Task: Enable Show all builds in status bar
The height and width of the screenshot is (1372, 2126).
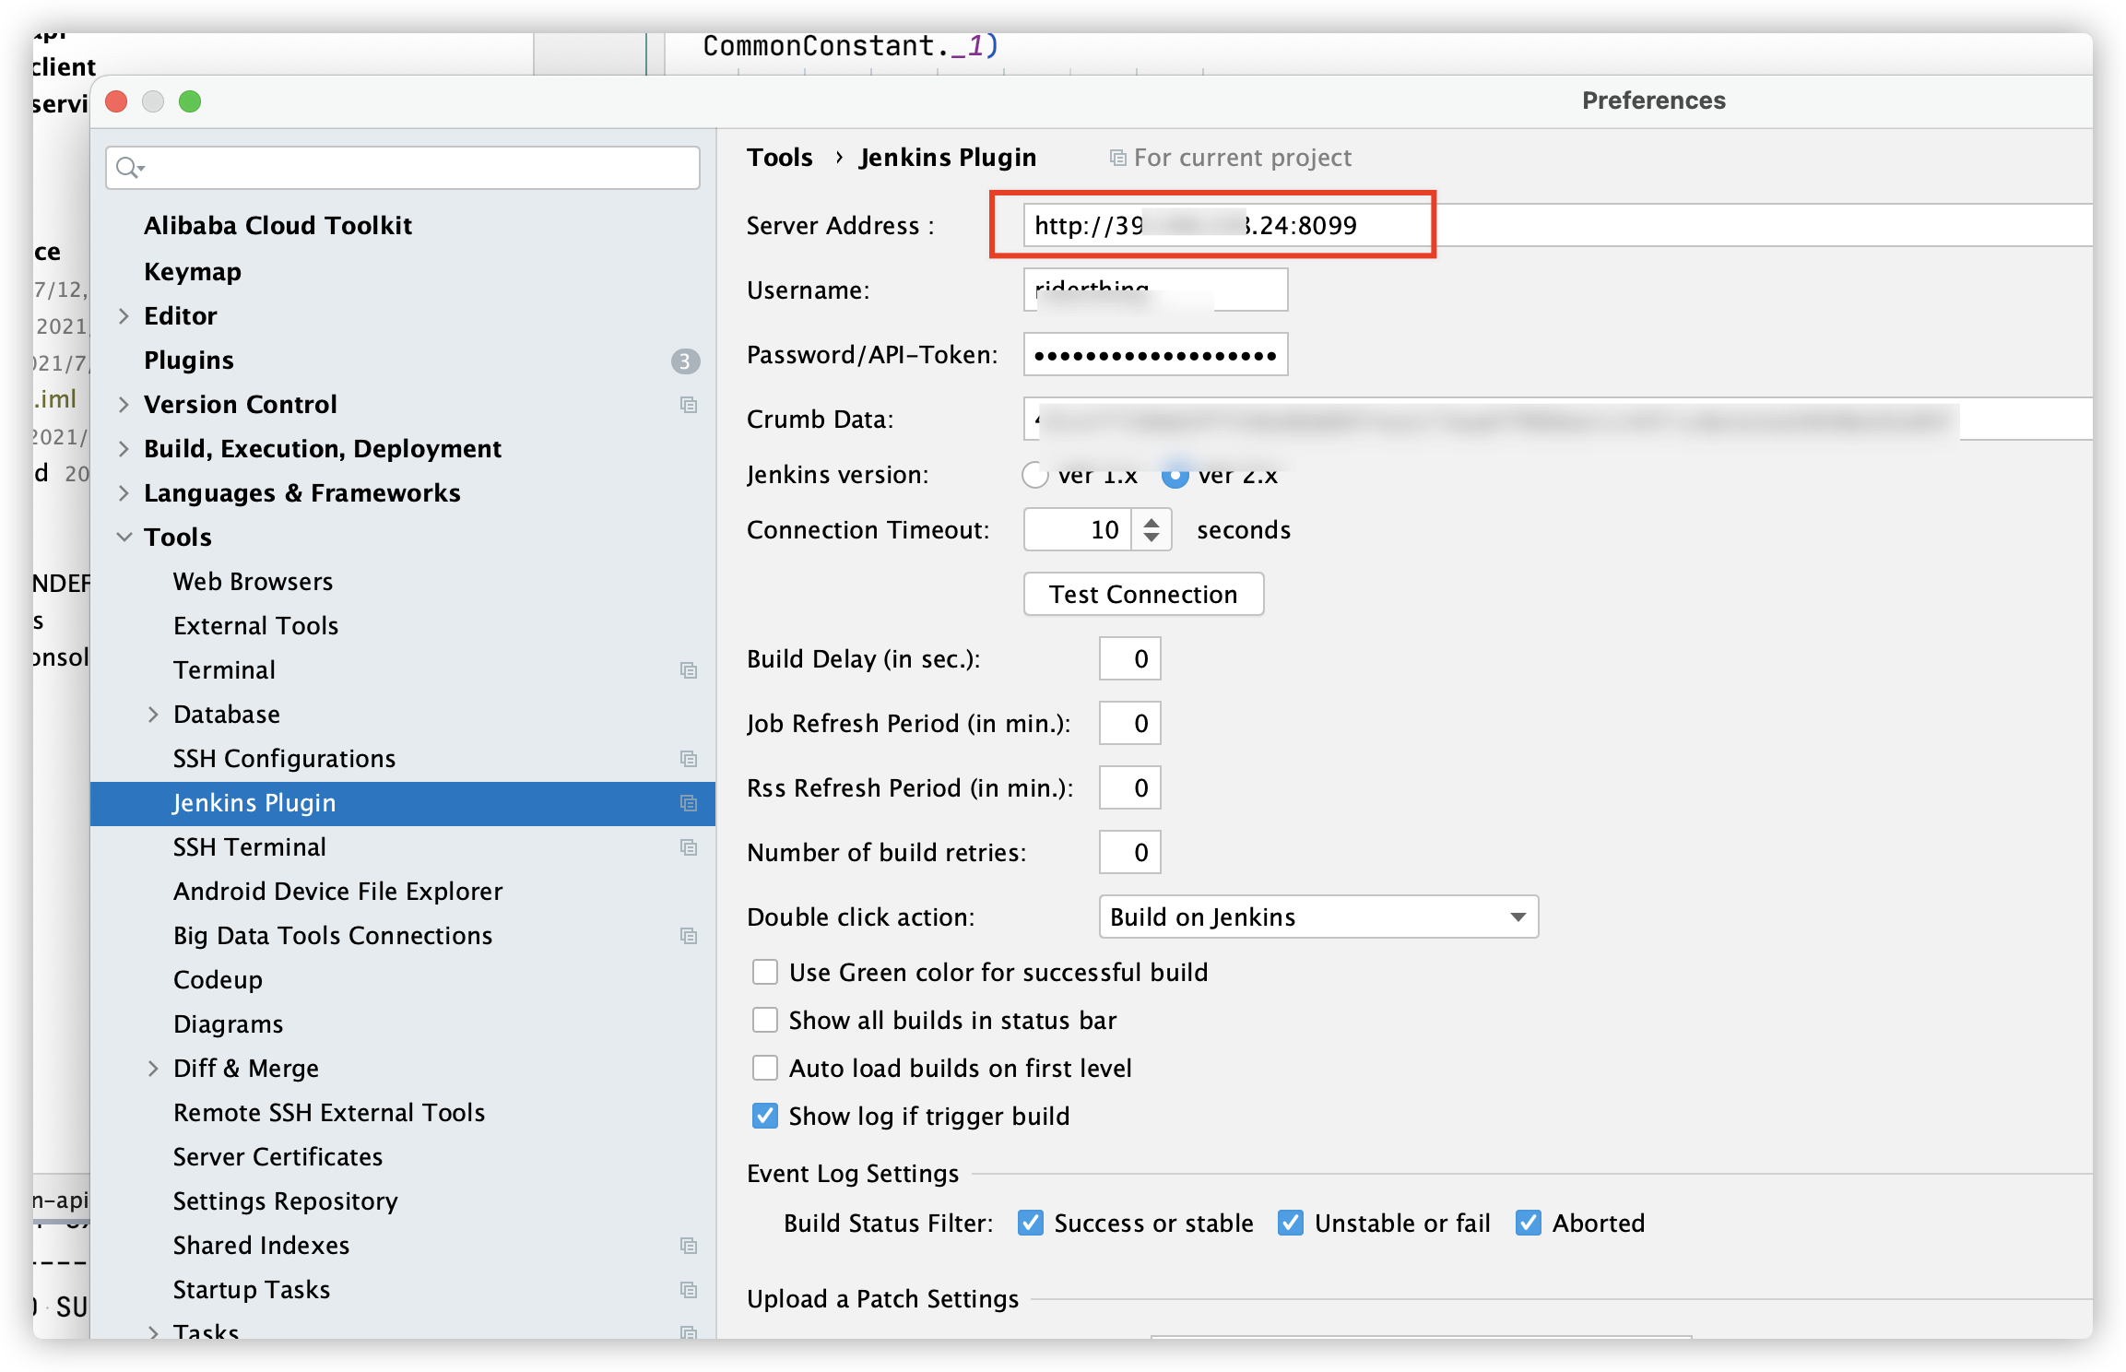Action: 765,1021
